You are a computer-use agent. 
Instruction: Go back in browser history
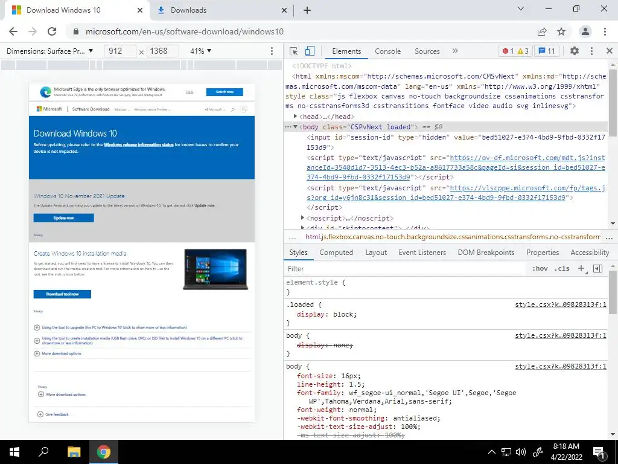tap(13, 31)
